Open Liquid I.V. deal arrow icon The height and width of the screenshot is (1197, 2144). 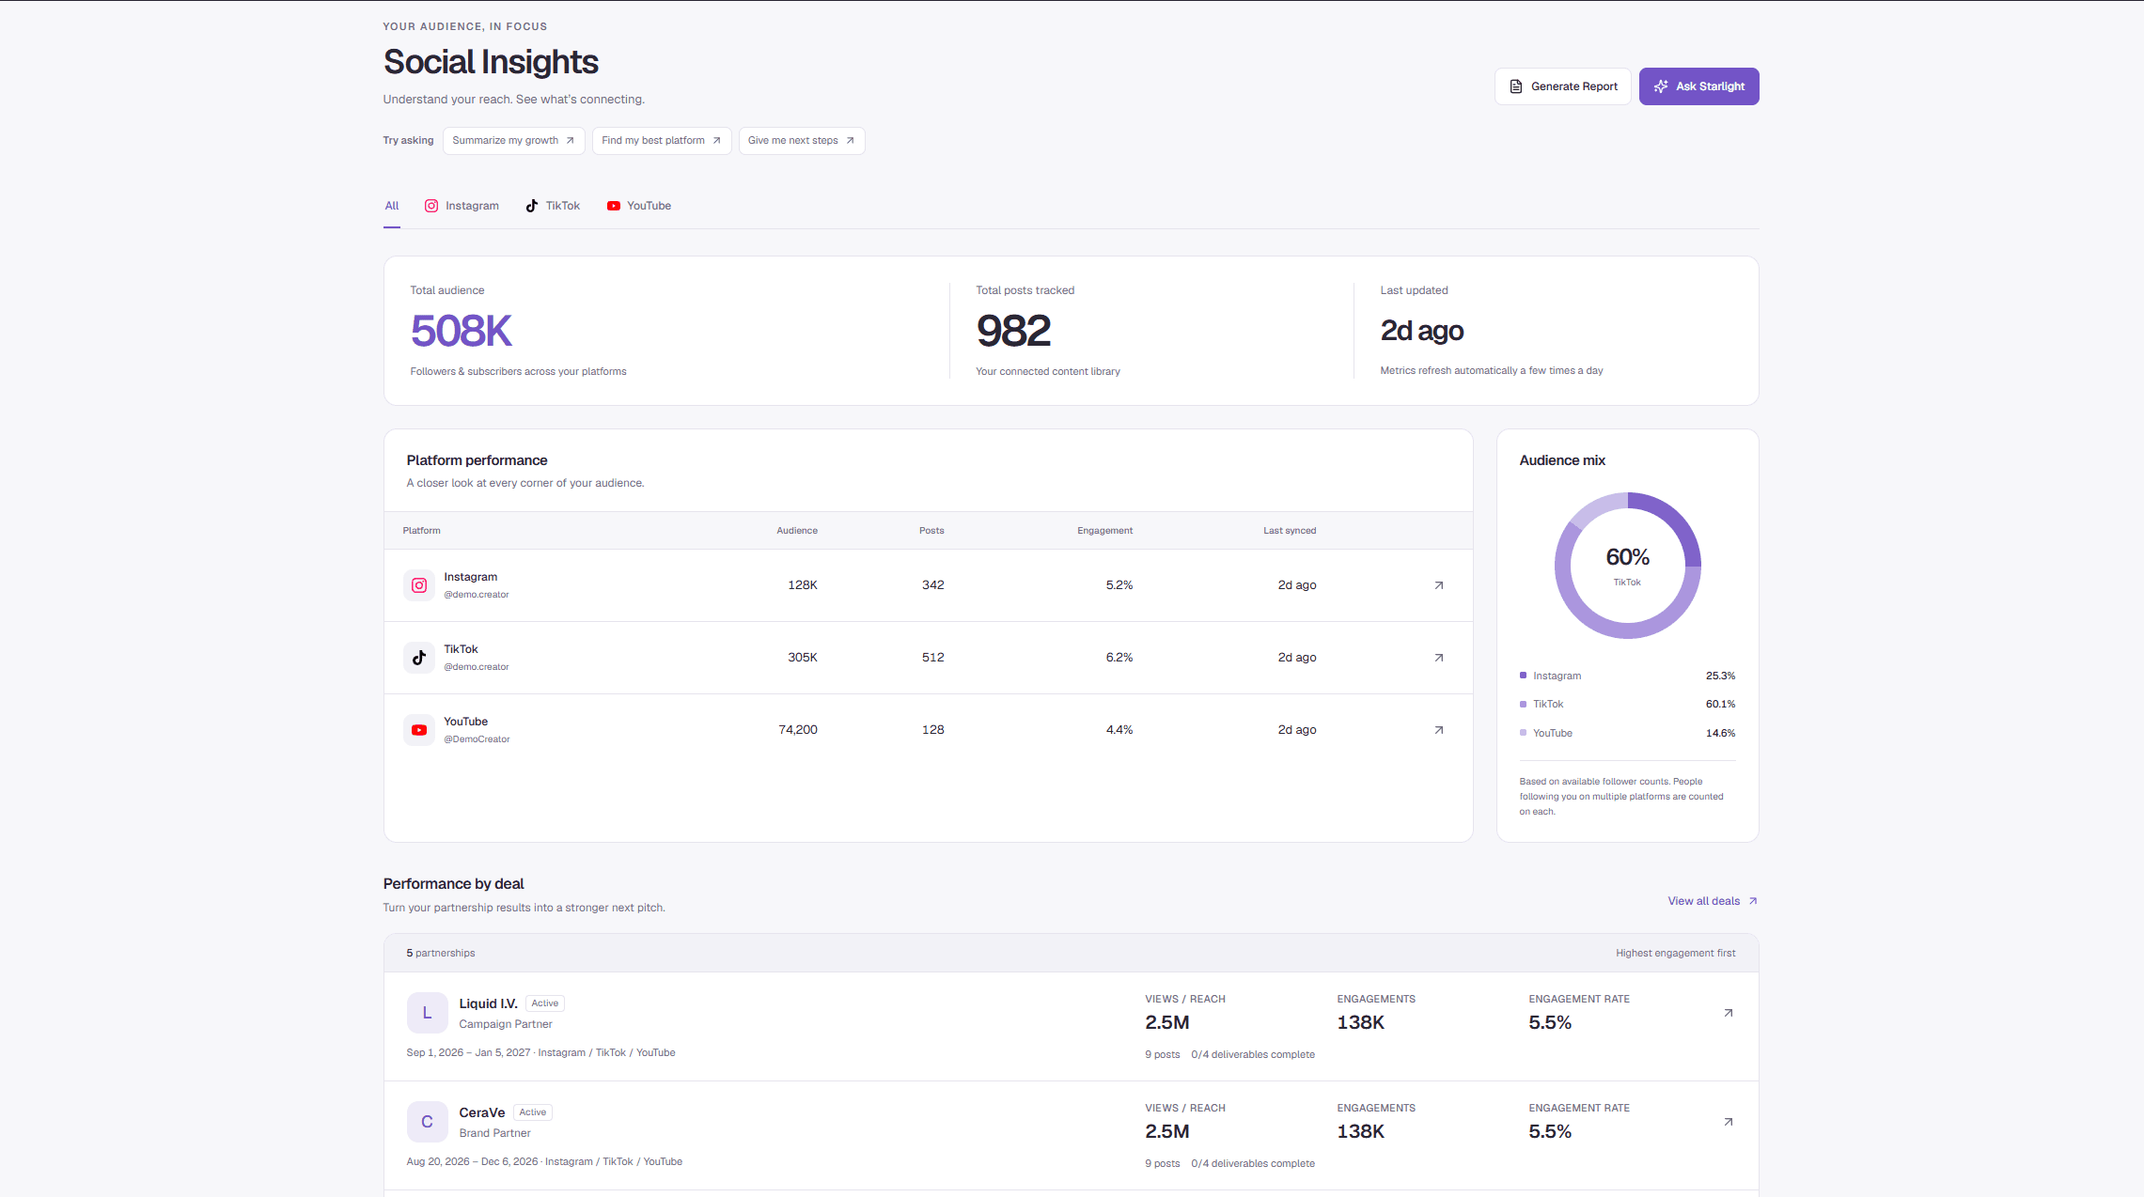pos(1728,1013)
